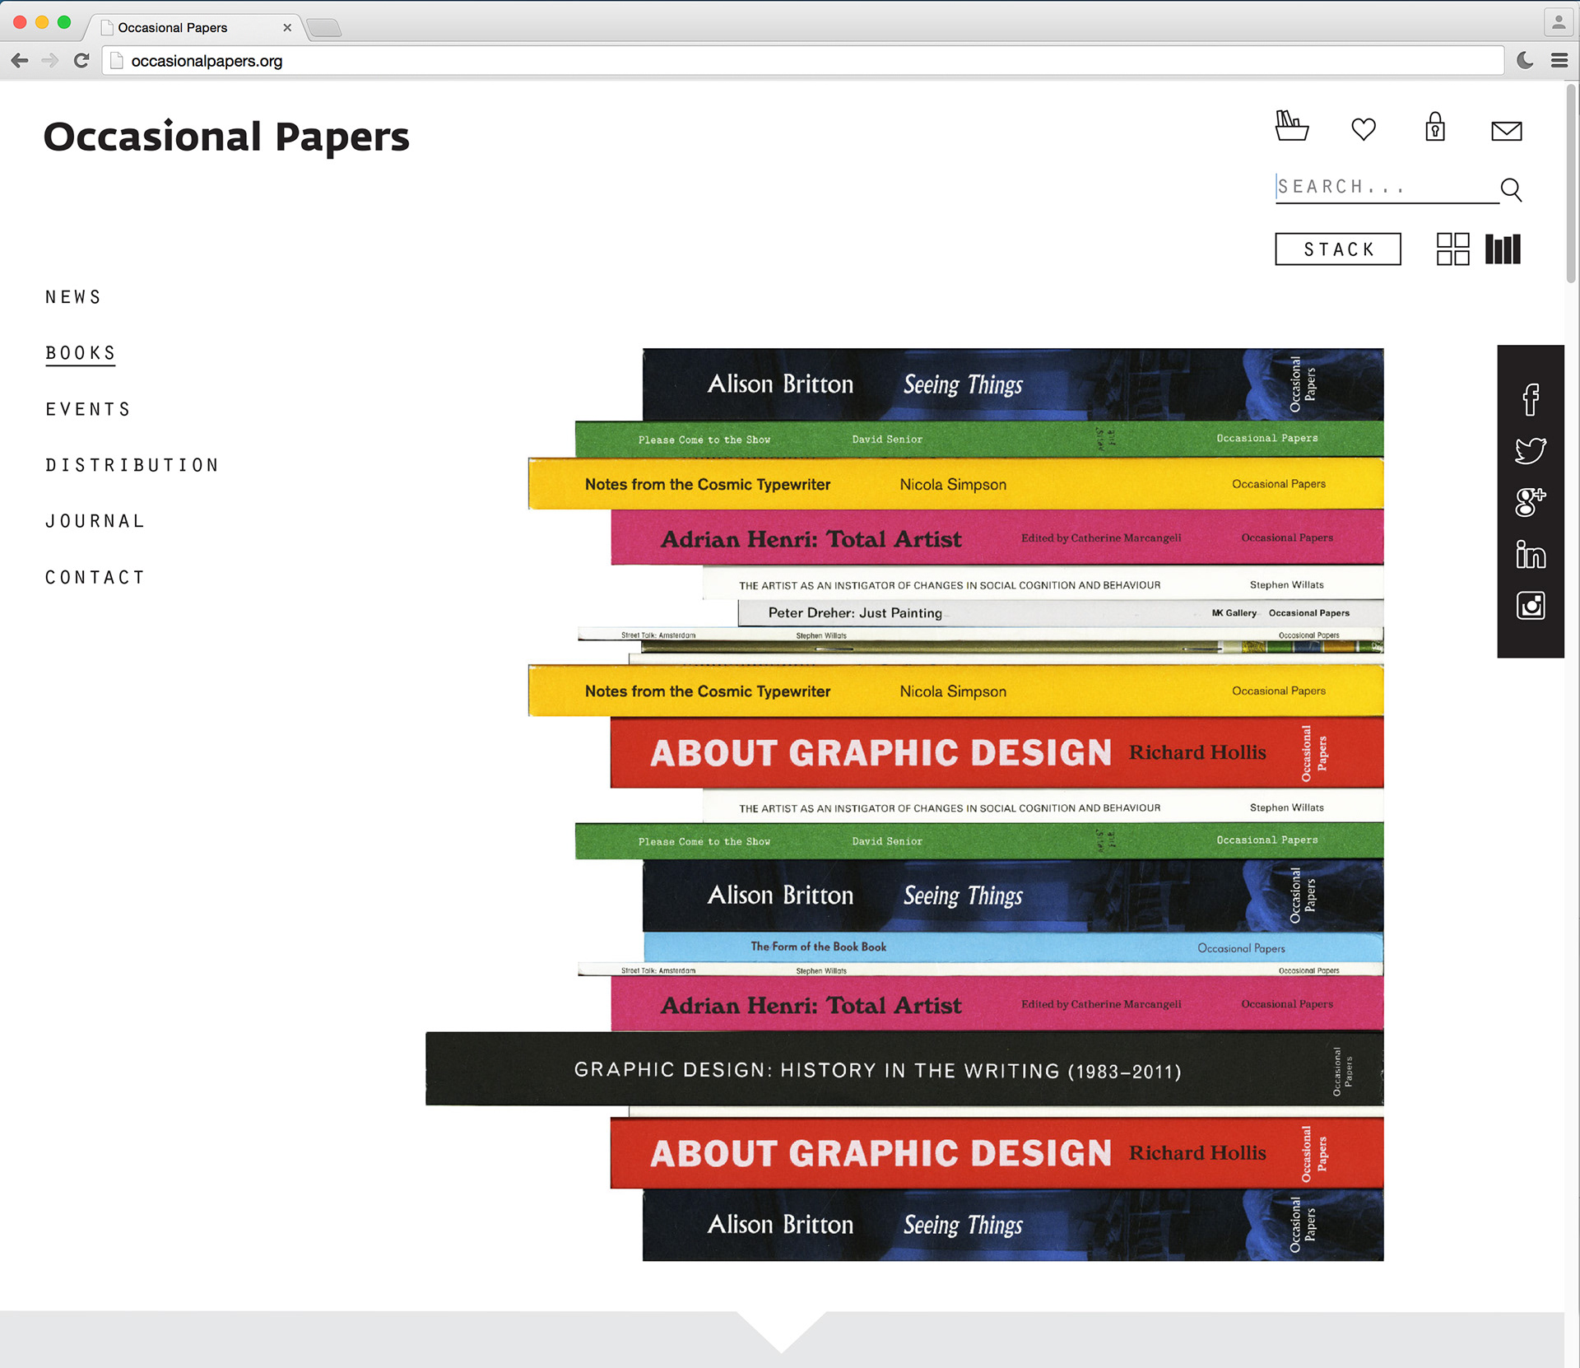Open the Chrome hamburger menu
The width and height of the screenshot is (1580, 1368).
click(1559, 60)
